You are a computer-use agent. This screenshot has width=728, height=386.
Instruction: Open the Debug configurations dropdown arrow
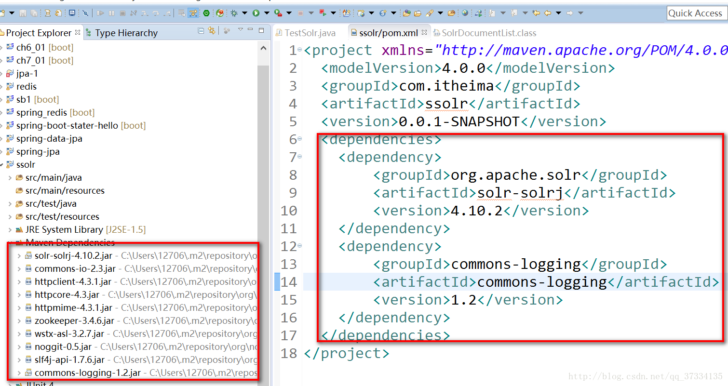[244, 13]
